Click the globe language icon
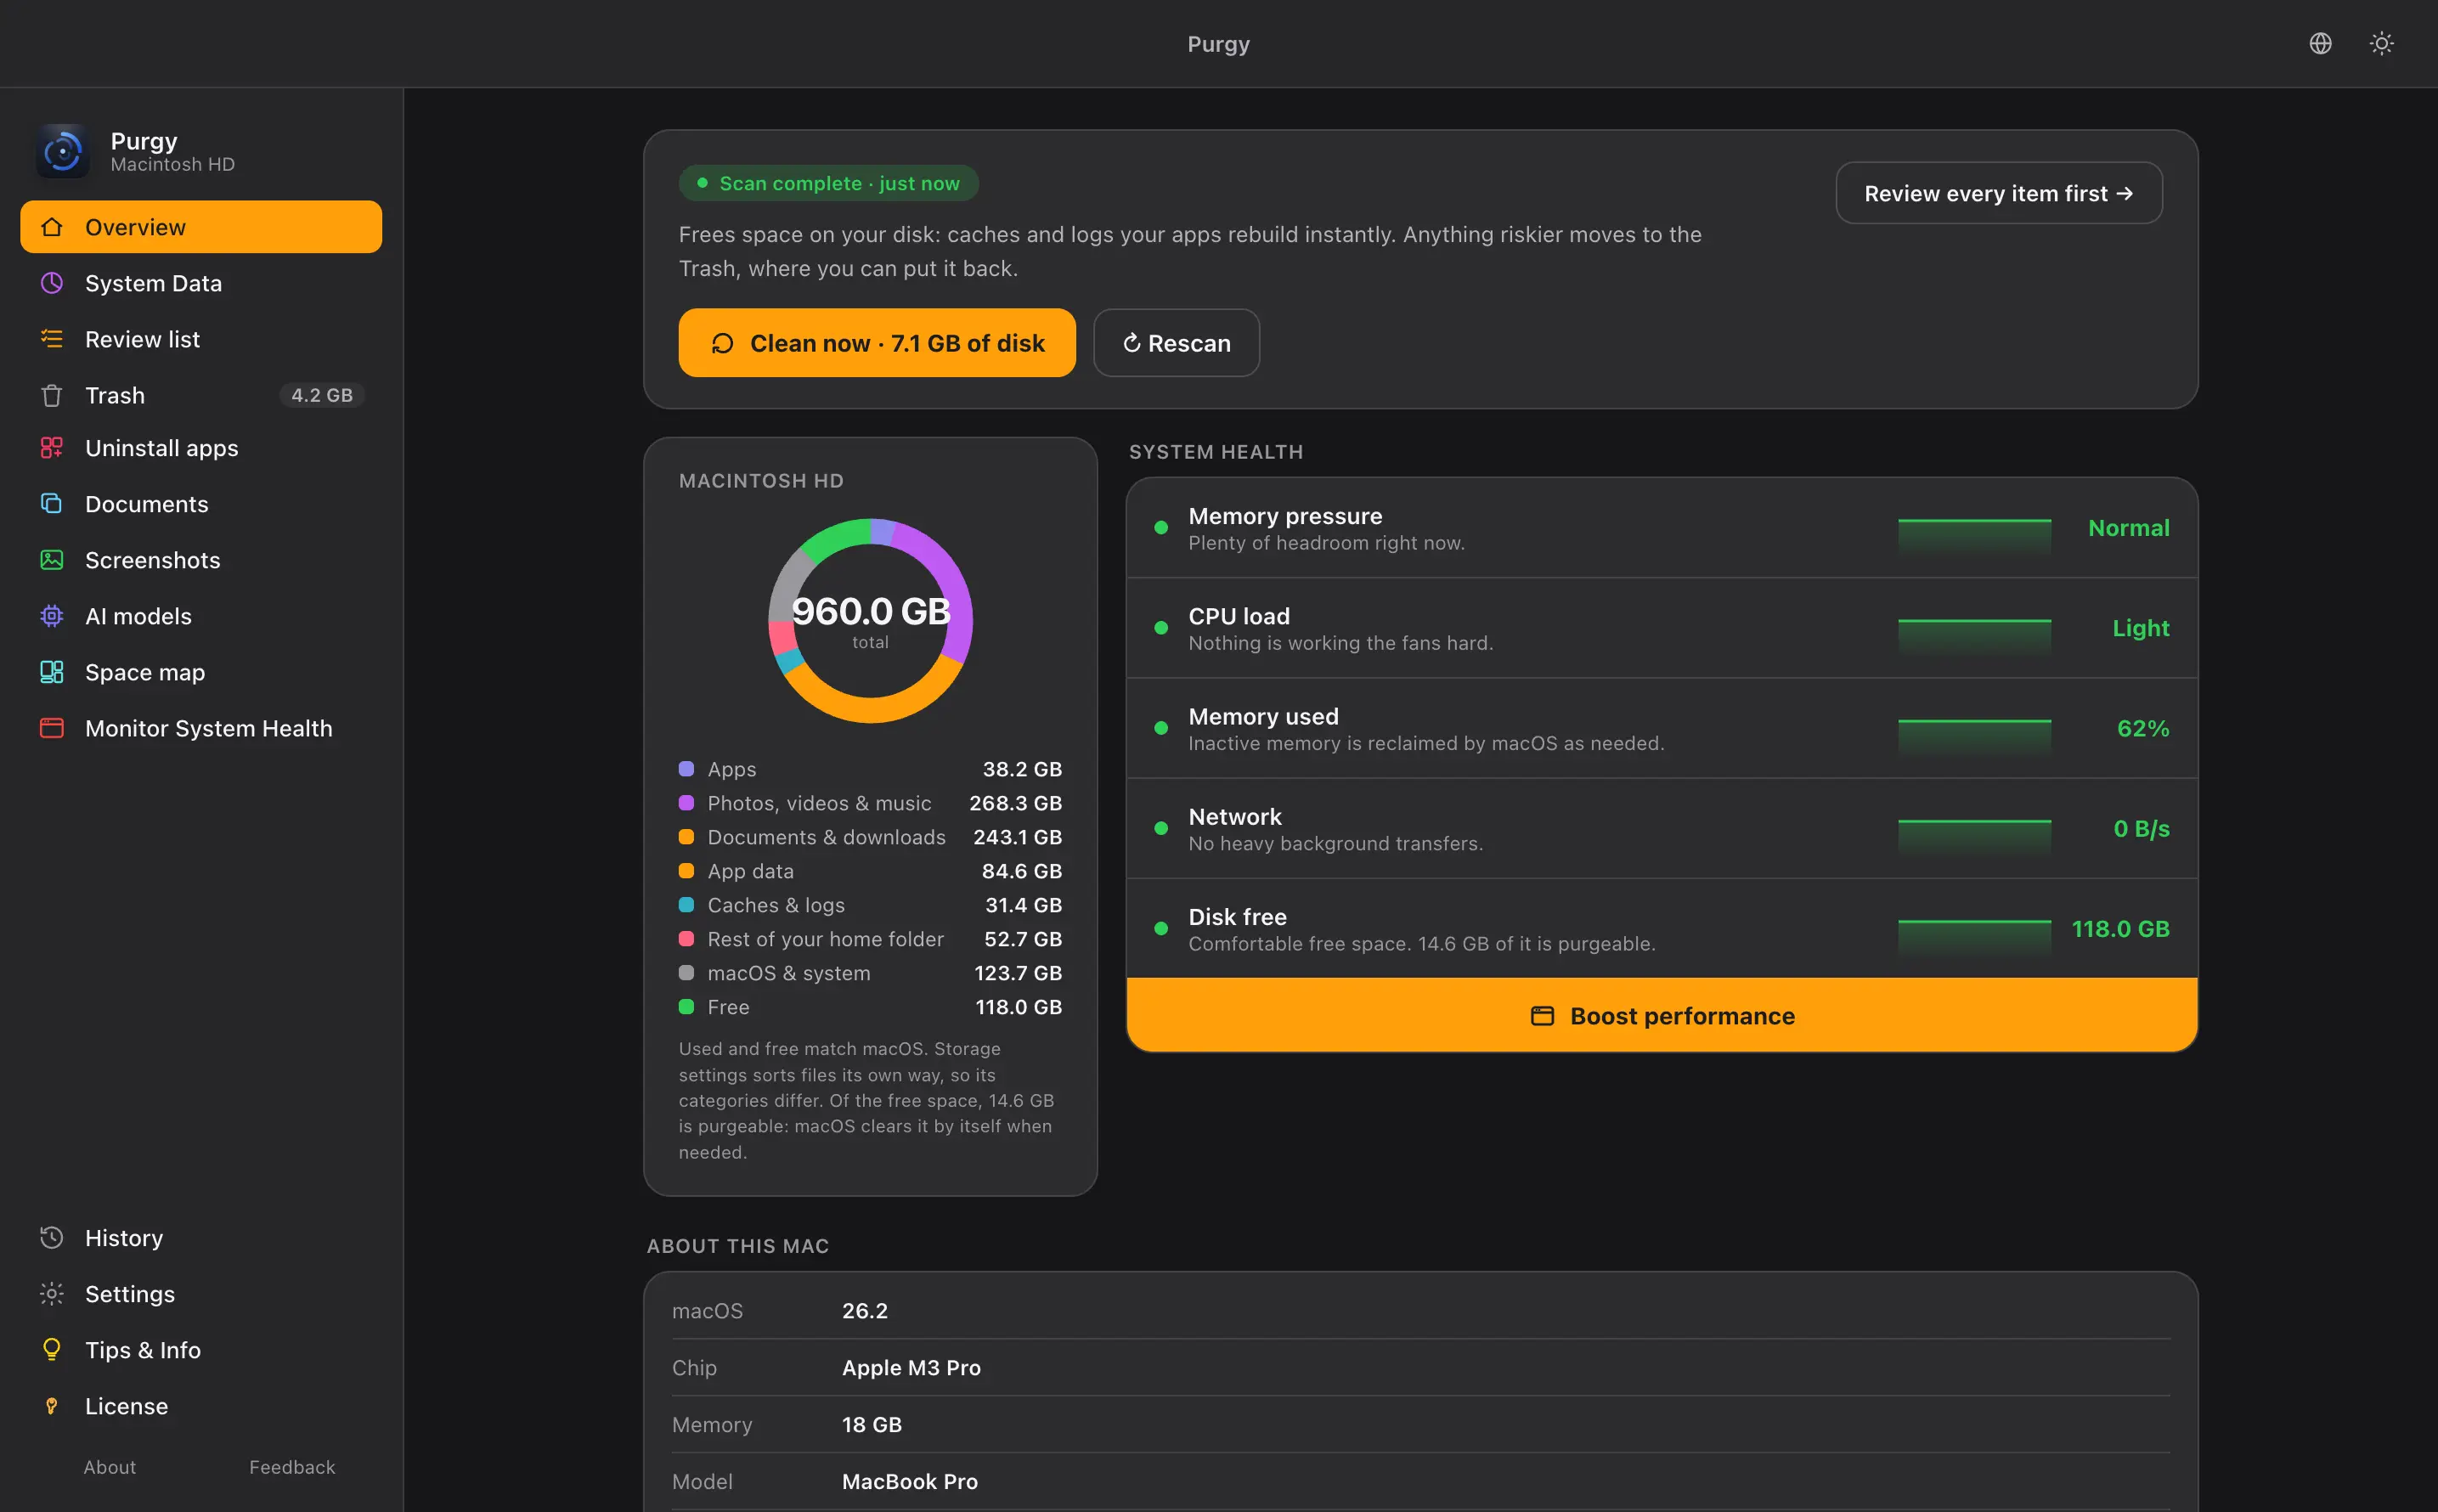Viewport: 2438px width, 1512px height. click(2320, 43)
